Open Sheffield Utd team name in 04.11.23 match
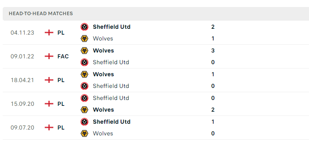The height and width of the screenshot is (142, 309). (x=112, y=27)
